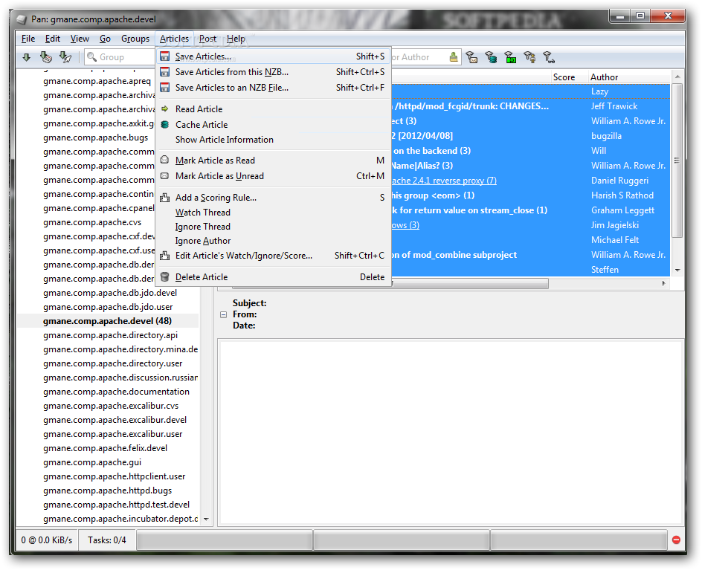Close the open Articles menu
Screen dimensions: 702x570
click(x=174, y=39)
